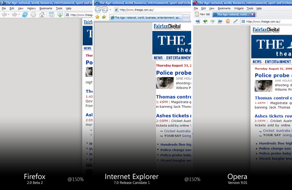The height and width of the screenshot is (190, 292).
Task: Open Hundreds flee bullet link in IE
Action: (176, 144)
